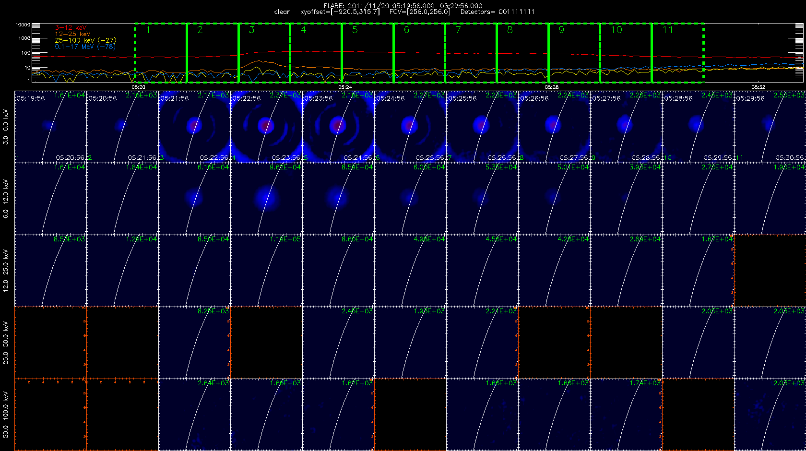Open the 3.0-6.0 keV image starting 05:29:56

[x=770, y=127]
